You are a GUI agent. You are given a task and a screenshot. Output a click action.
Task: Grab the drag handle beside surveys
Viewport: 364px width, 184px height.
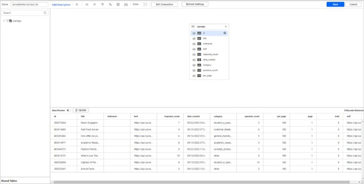[x=7, y=21]
